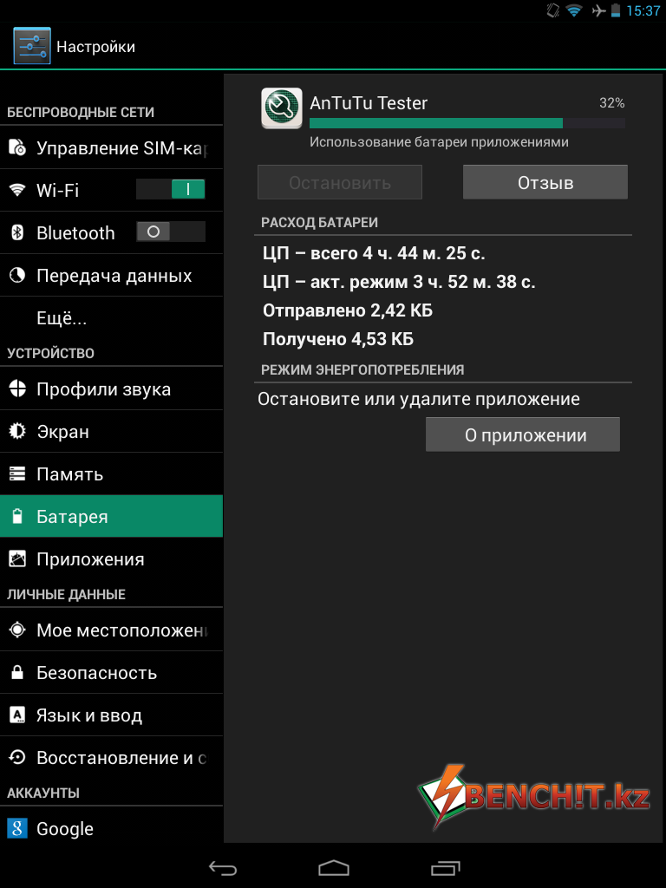Screen dimensions: 666x888
Task: Tap the Безопасность lock icon
Action: pyautogui.click(x=17, y=672)
